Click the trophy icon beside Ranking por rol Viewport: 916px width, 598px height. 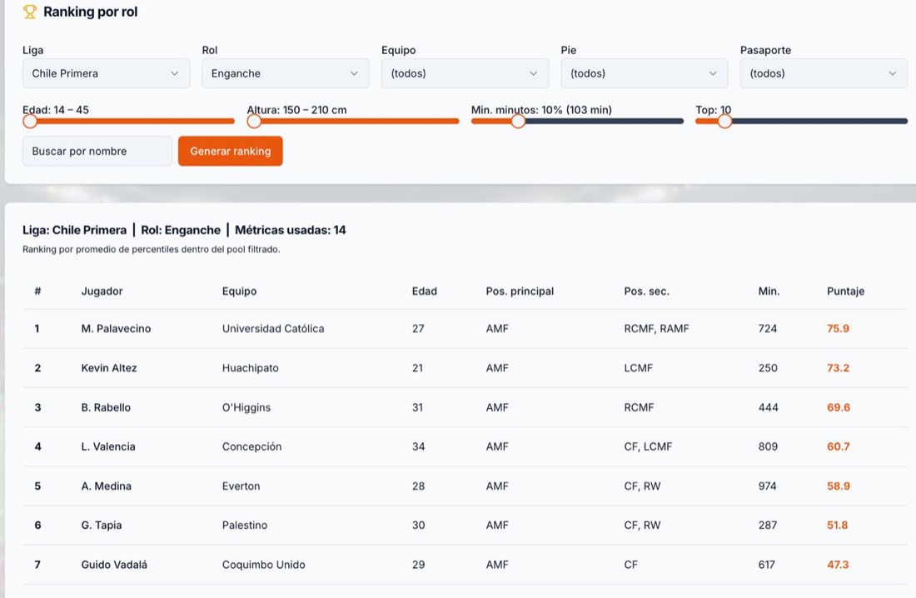tap(30, 12)
